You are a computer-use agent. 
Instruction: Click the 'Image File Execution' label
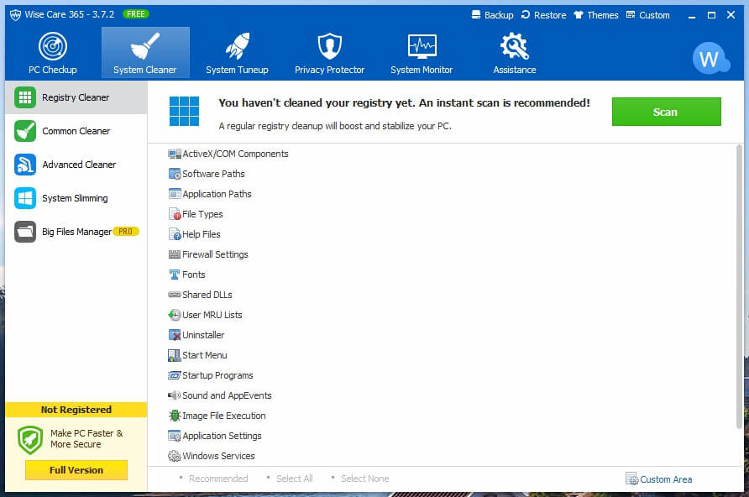pos(224,416)
